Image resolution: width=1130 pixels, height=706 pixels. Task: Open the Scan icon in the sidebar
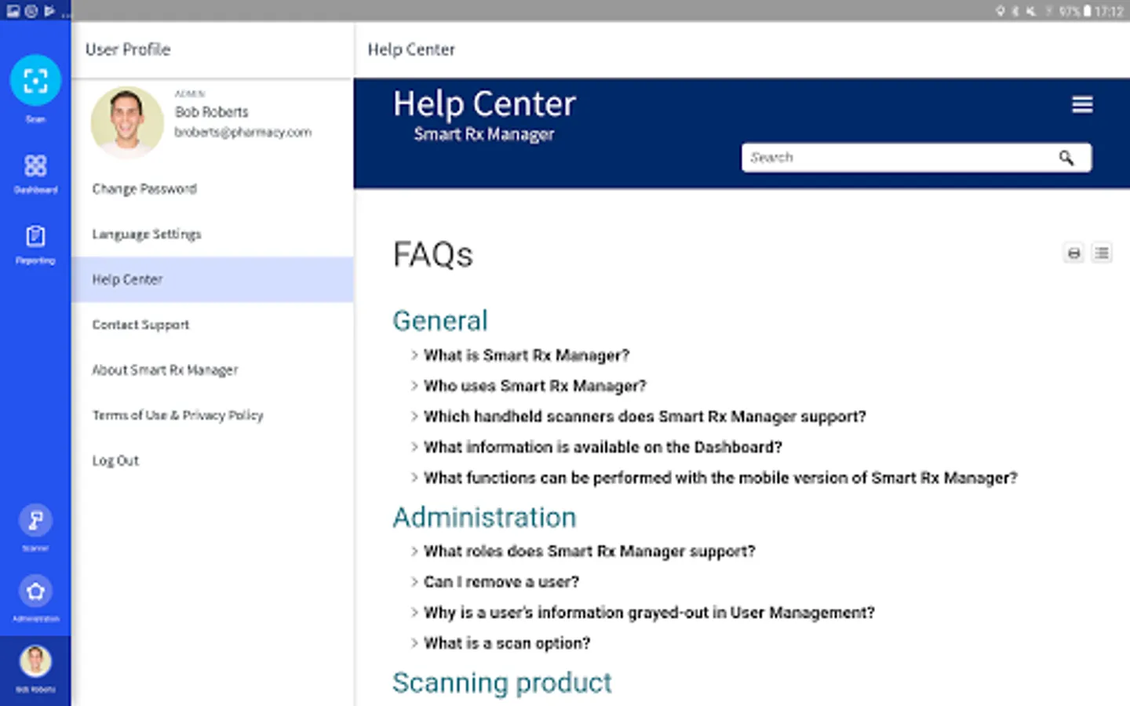click(35, 81)
